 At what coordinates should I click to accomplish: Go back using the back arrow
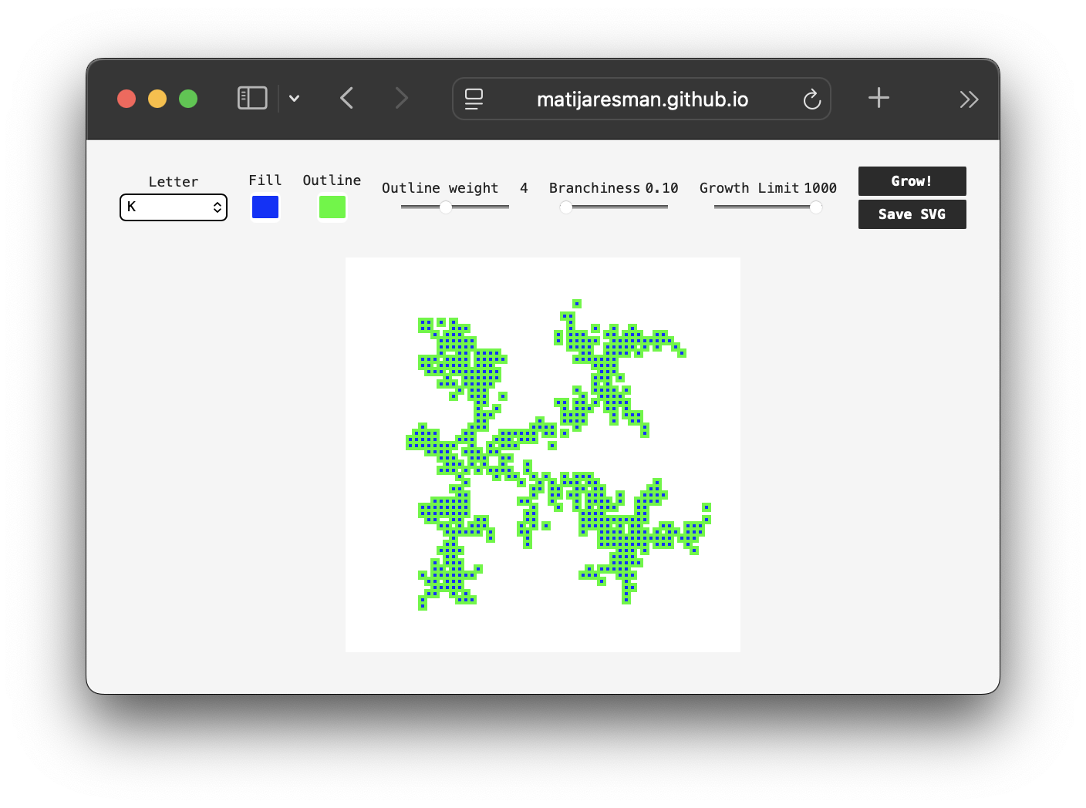coord(347,98)
